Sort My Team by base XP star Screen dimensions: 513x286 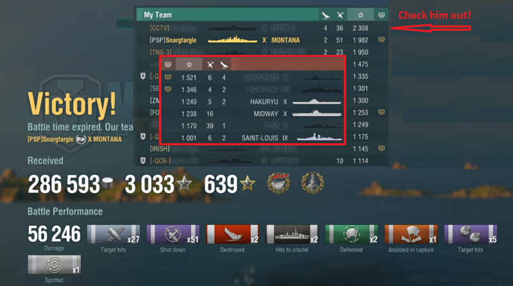point(360,15)
